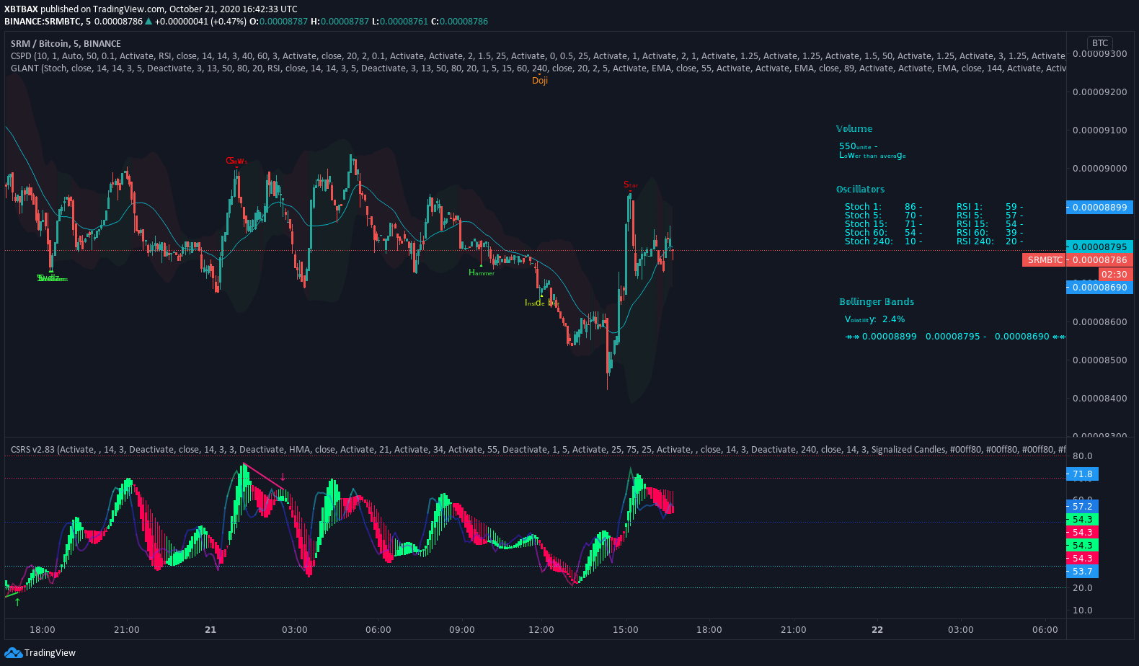Select the GLANT indicator legend line
Screen dimensions: 1139x666
[x=538, y=68]
